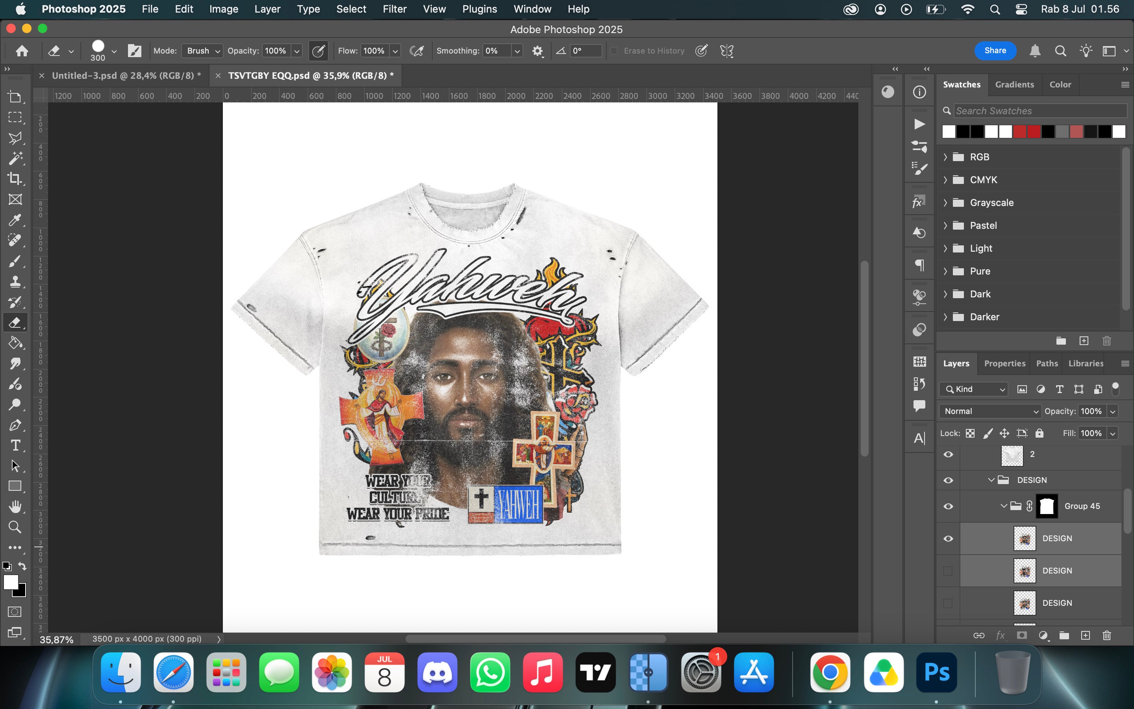Hide layer named 2
The width and height of the screenshot is (1134, 709).
click(948, 455)
